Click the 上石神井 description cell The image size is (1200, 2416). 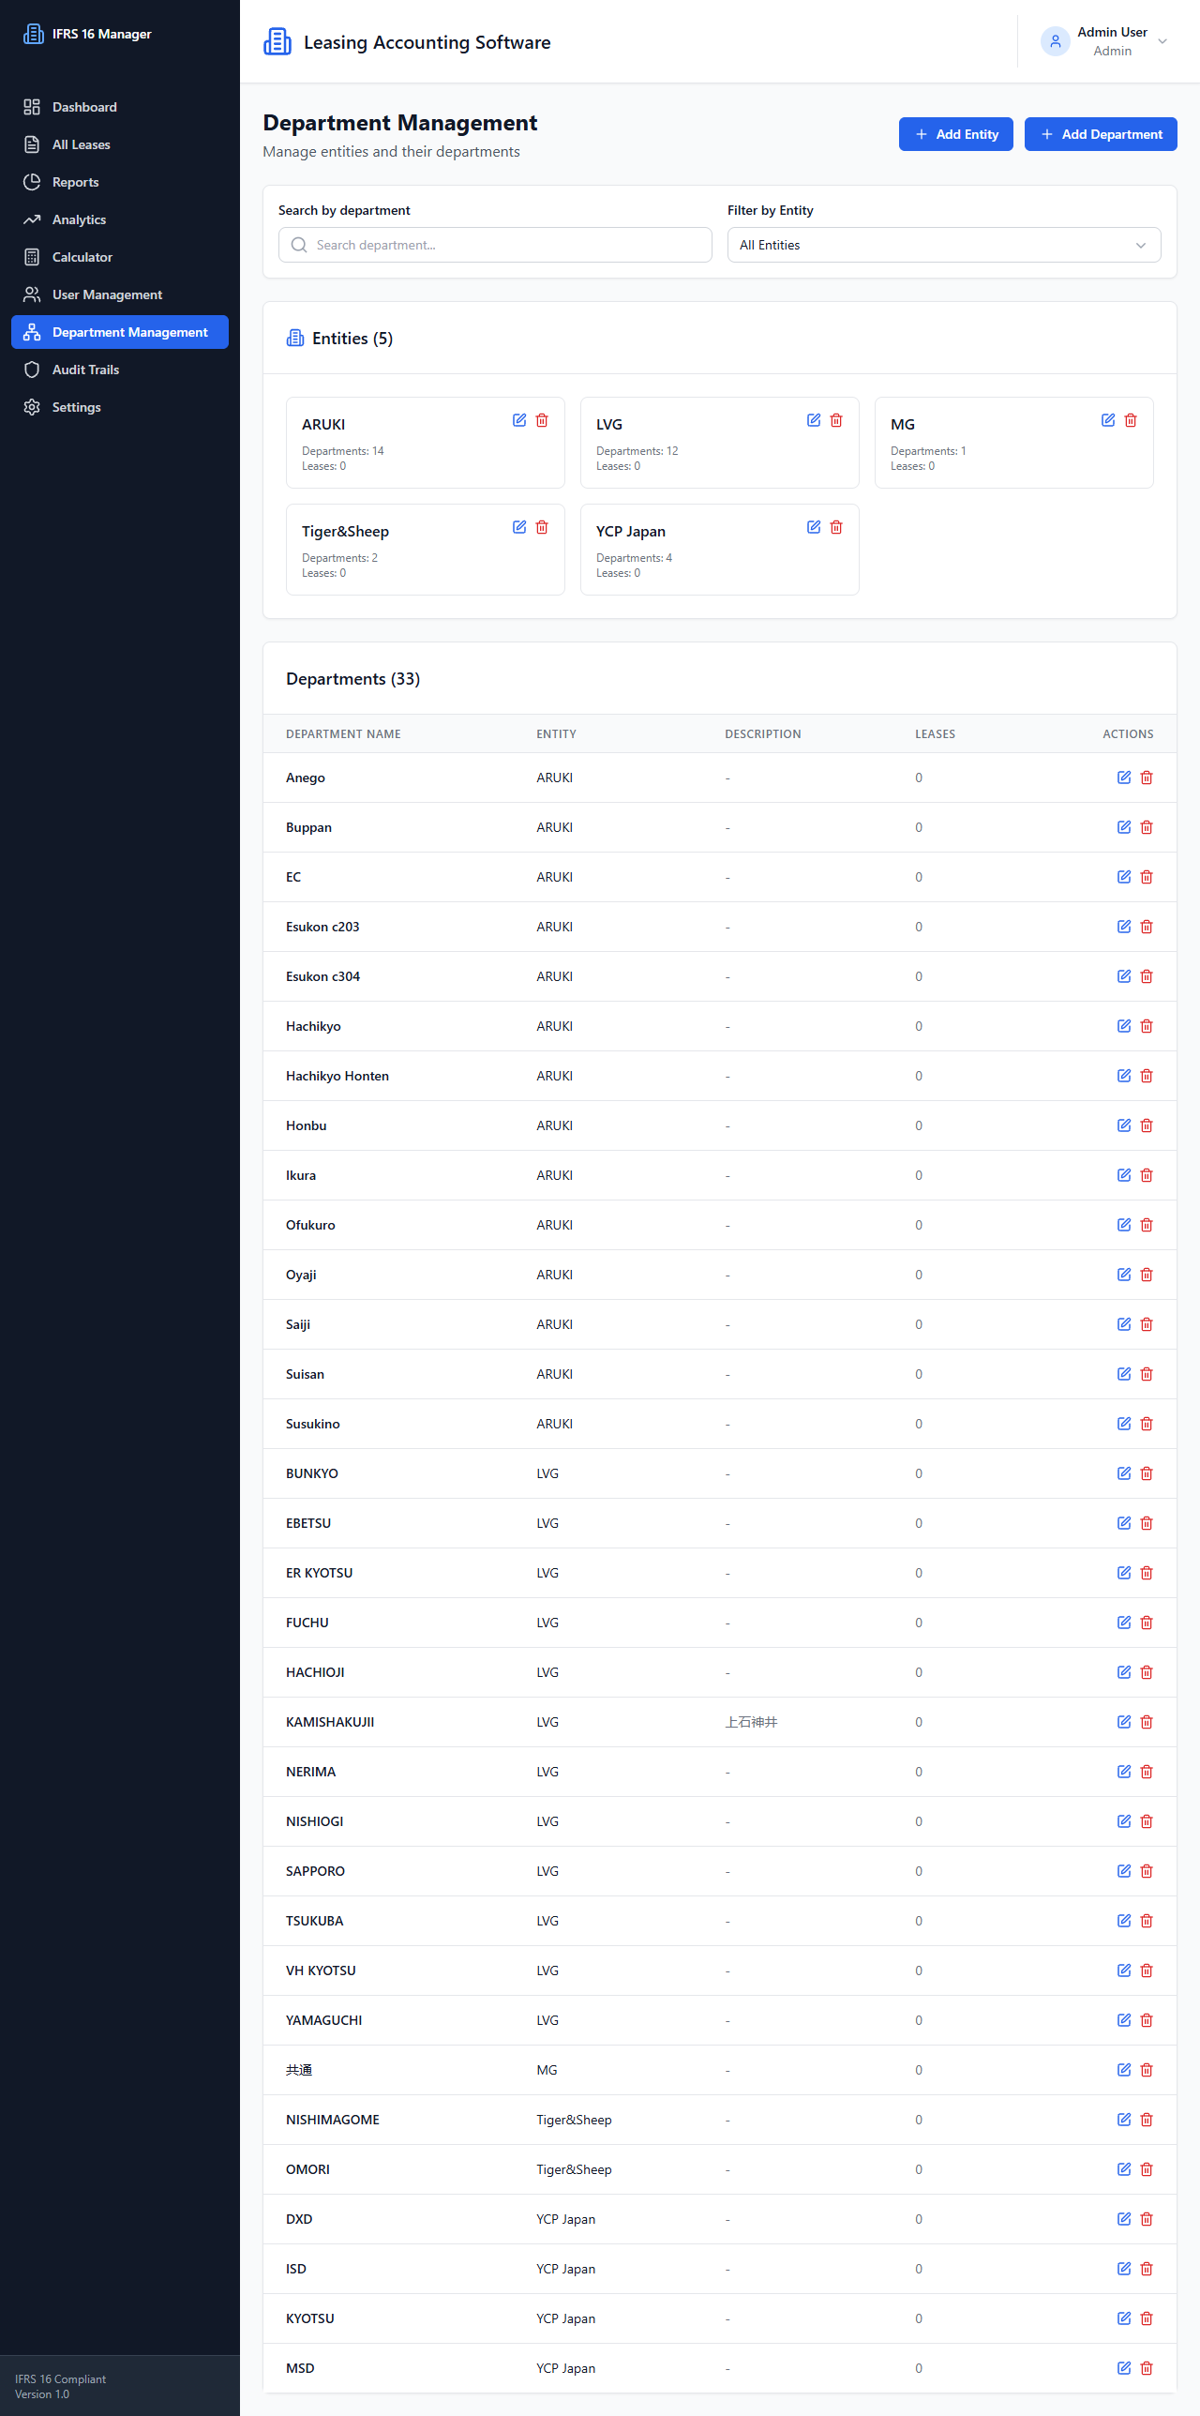point(751,1722)
